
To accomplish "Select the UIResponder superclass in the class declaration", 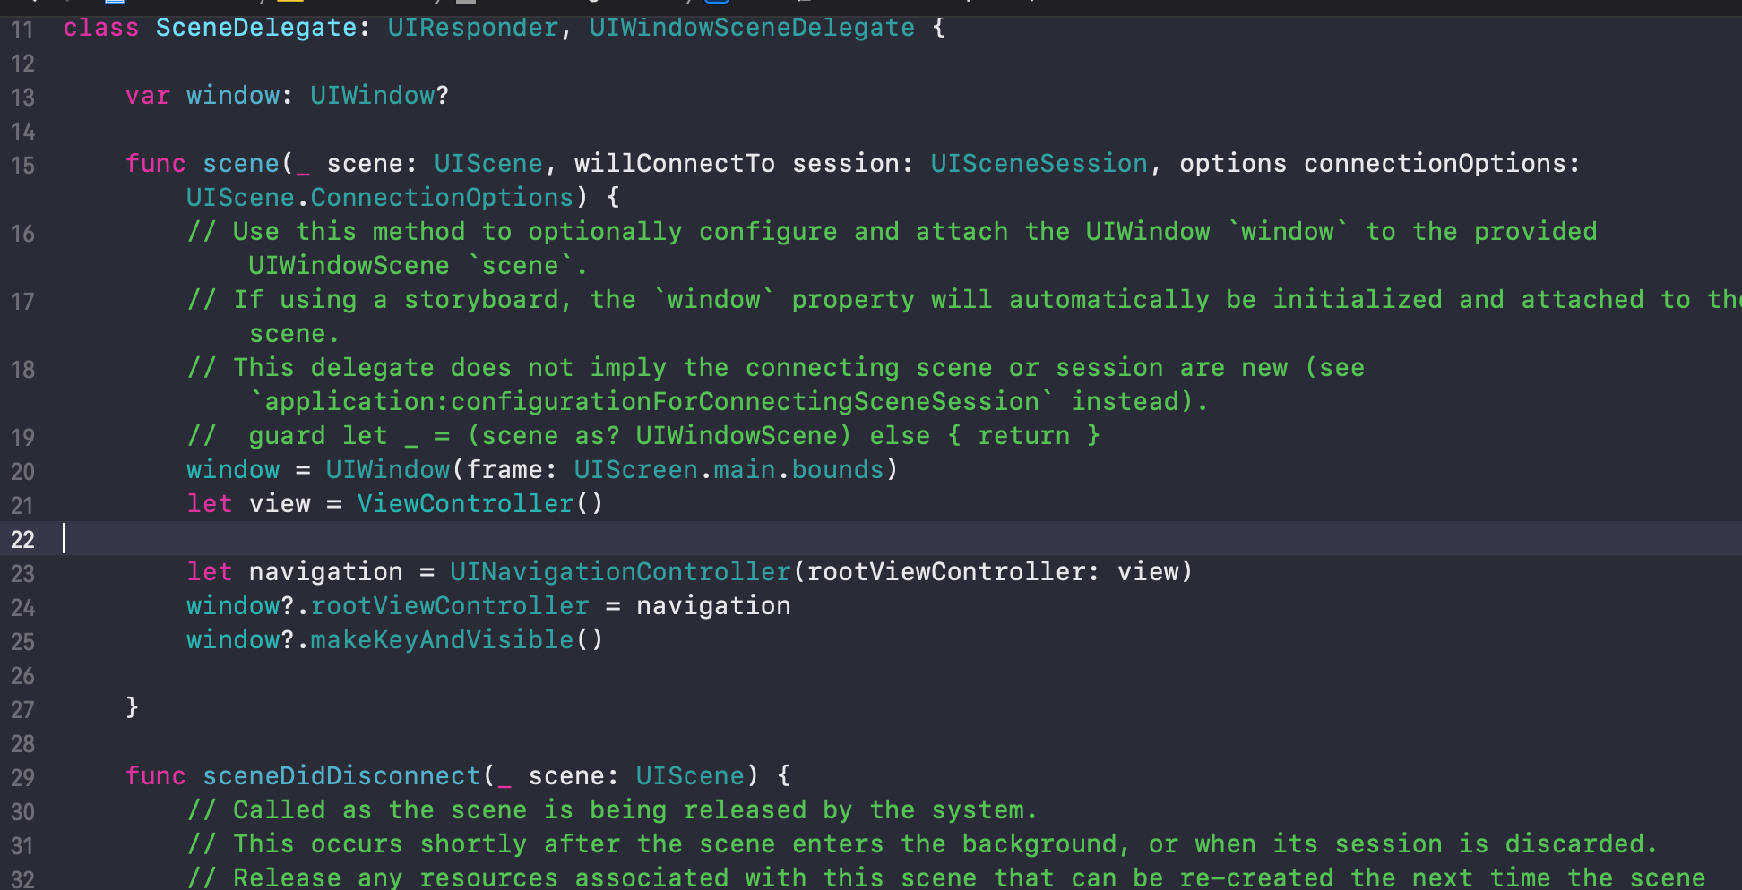I will pos(473,28).
